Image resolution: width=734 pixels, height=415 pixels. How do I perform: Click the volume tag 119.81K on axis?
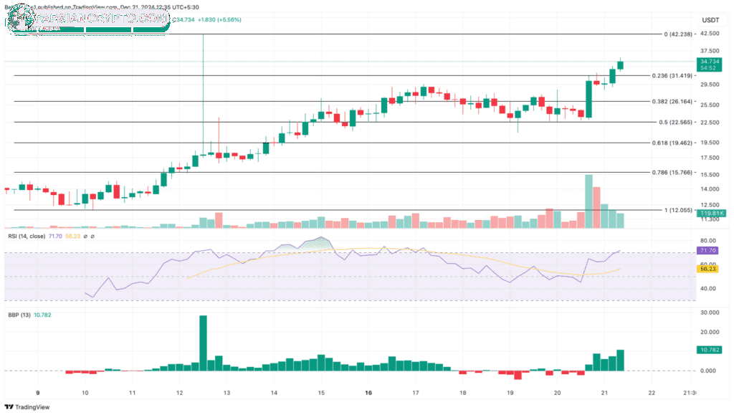click(x=711, y=214)
